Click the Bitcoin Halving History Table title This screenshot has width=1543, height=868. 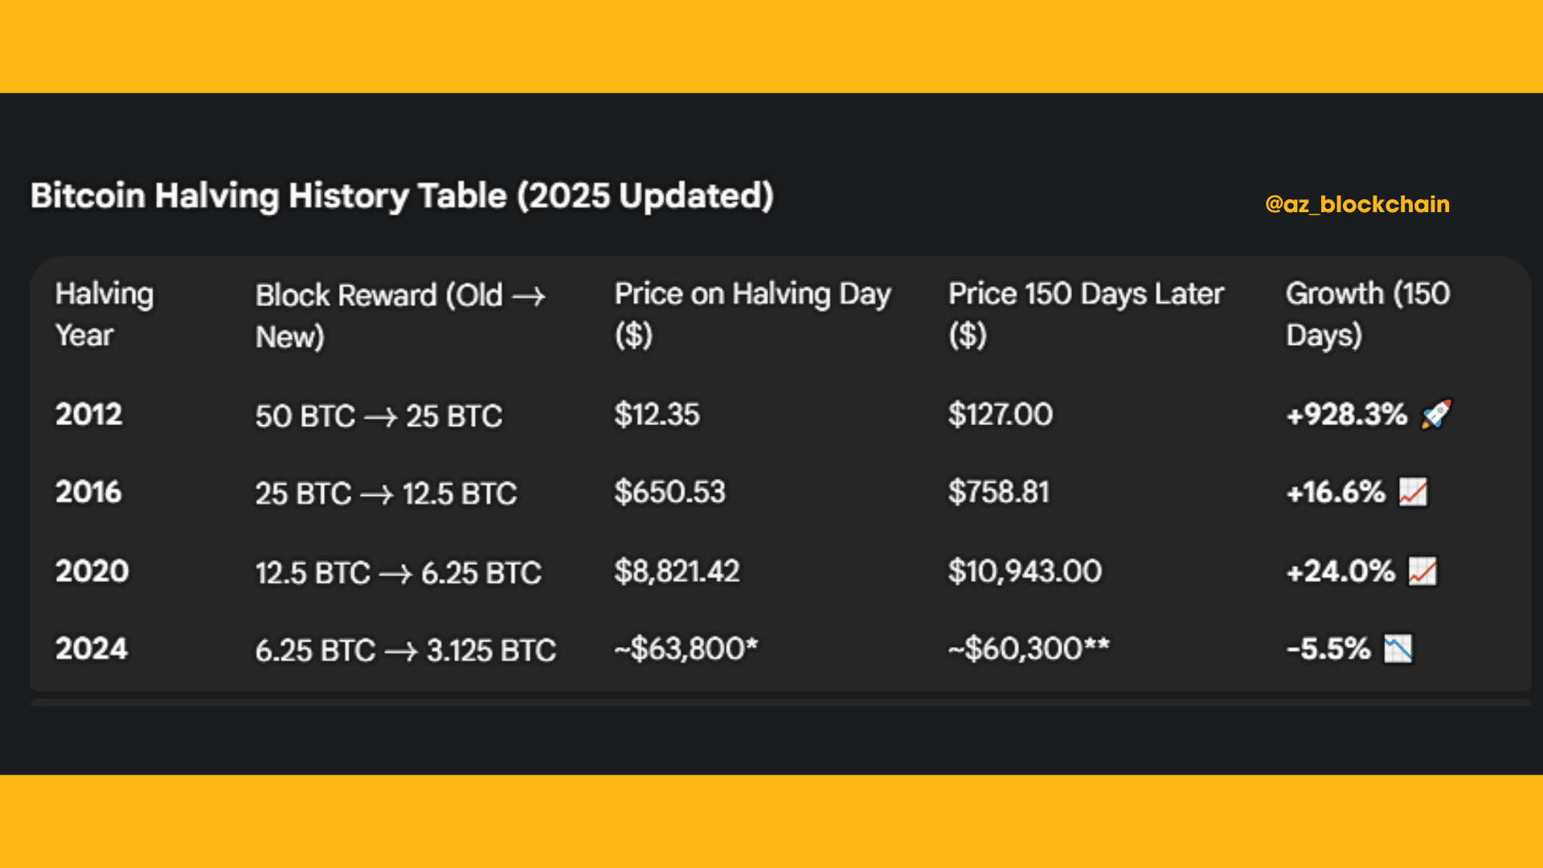pos(402,196)
